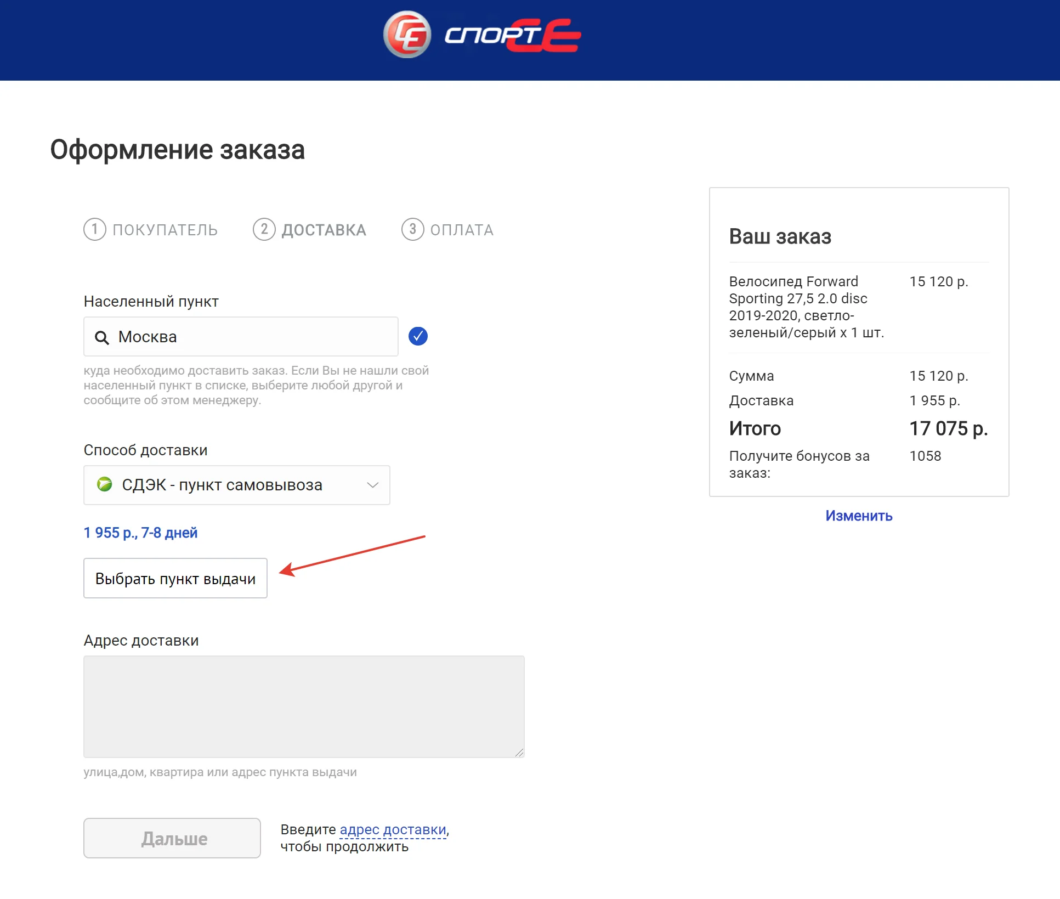Image resolution: width=1060 pixels, height=899 pixels.
Task: Open the Оплата step
Action: pyautogui.click(x=462, y=230)
